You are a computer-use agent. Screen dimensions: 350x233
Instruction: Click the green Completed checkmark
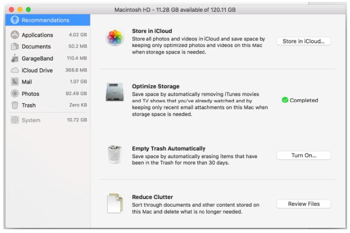point(285,100)
